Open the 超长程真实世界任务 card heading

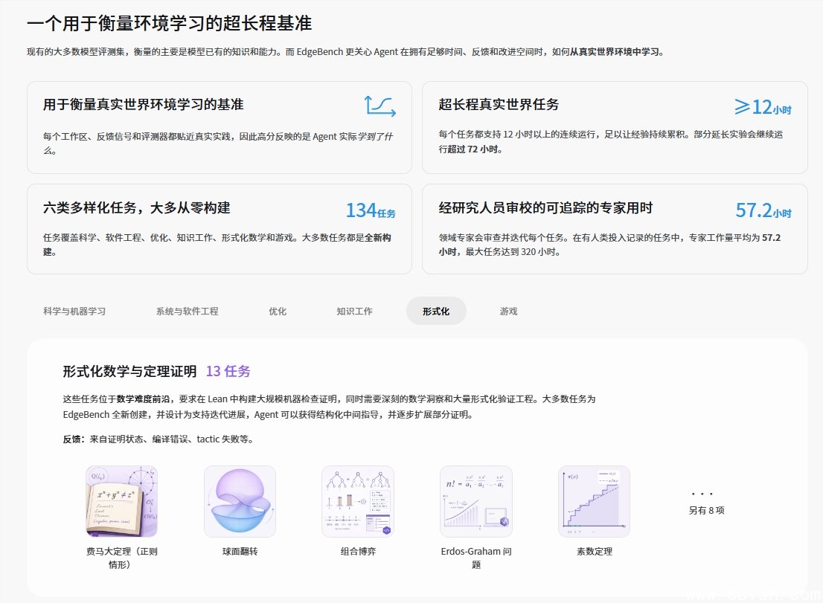[x=499, y=104]
